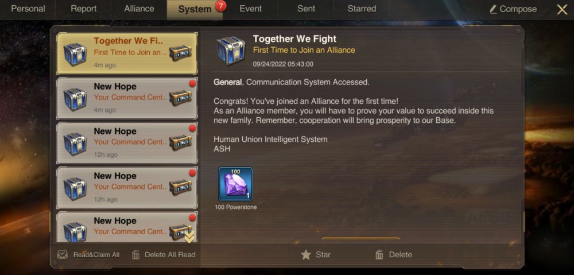Open the first New Hope message from 4m ago
The width and height of the screenshot is (574, 275).
[127, 98]
